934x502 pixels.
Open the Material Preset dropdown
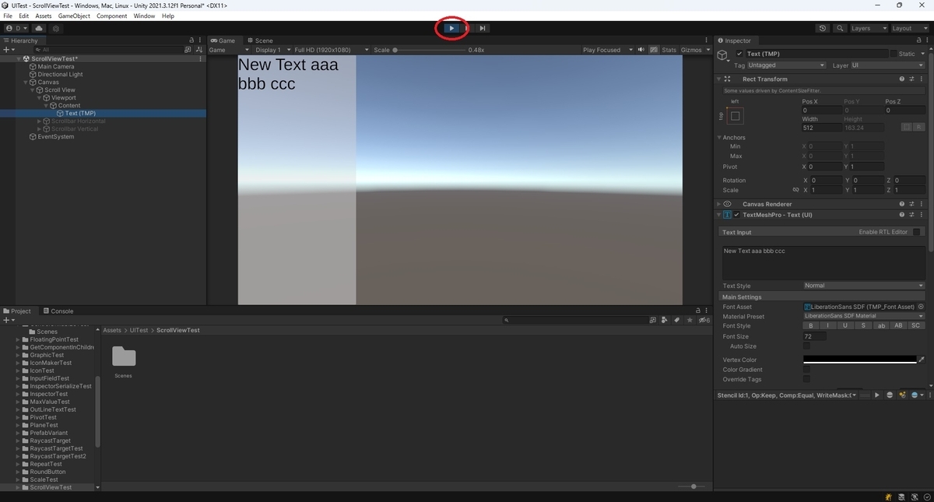(864, 316)
